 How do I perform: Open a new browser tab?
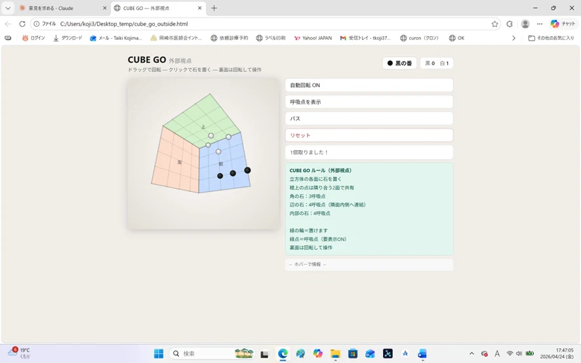[x=214, y=8]
